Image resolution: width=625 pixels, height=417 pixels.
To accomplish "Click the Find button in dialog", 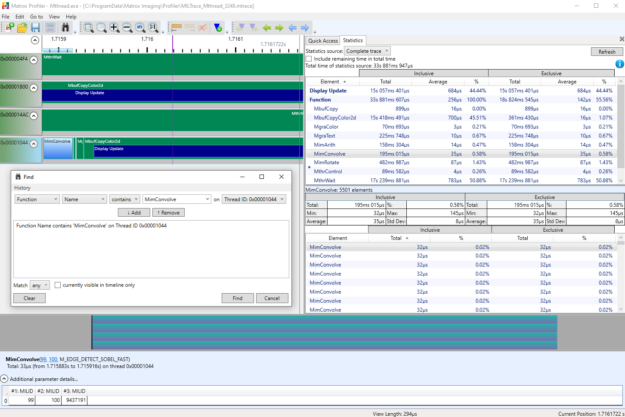I will pos(238,298).
